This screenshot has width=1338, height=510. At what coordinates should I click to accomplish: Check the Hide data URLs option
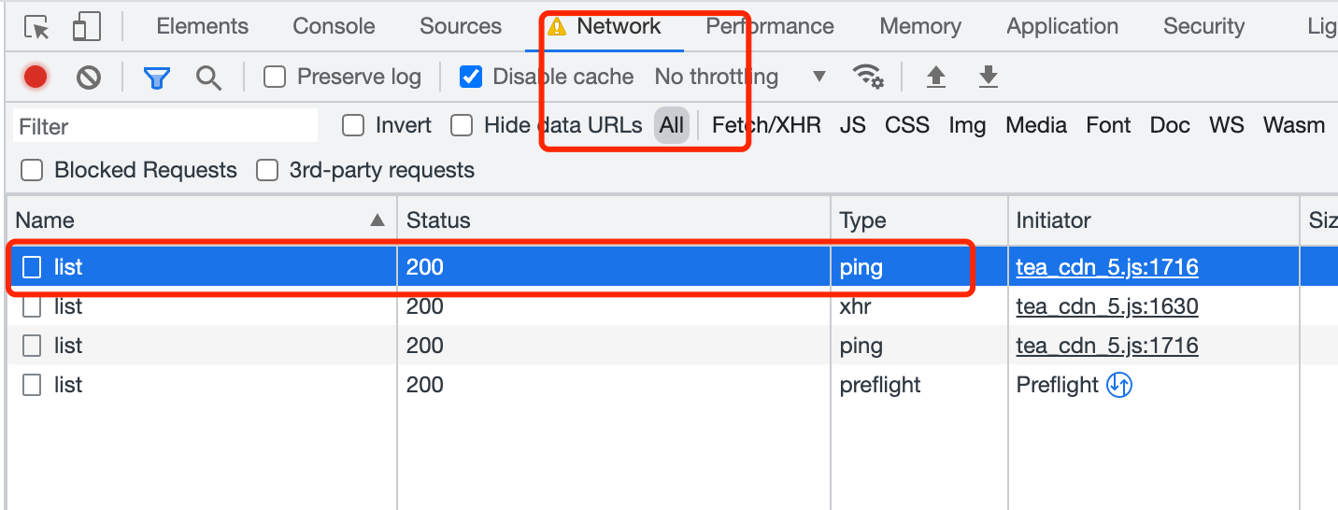462,125
